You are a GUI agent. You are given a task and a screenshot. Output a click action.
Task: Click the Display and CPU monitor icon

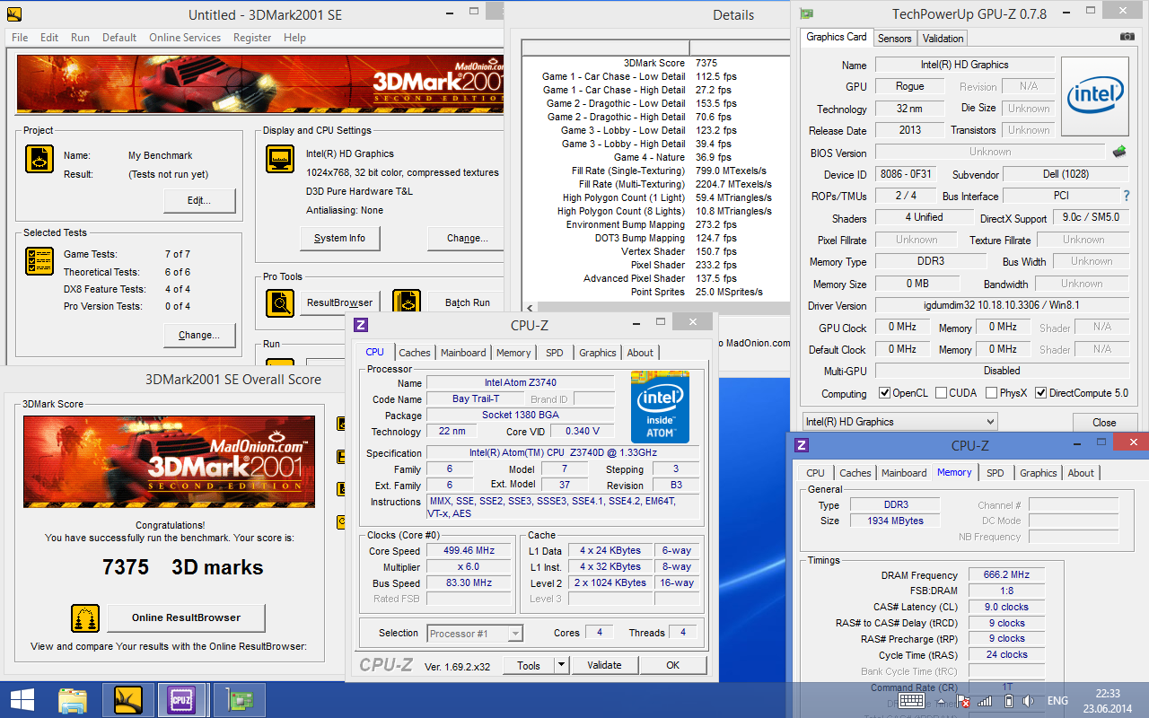[281, 160]
